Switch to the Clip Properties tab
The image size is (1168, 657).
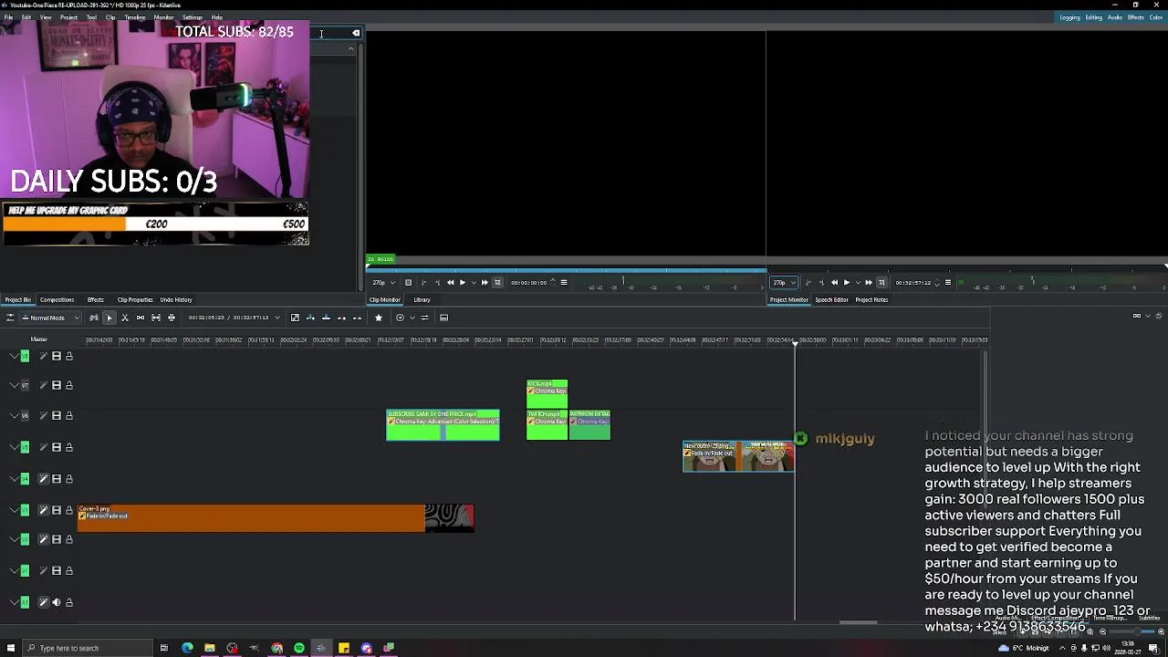click(x=135, y=299)
